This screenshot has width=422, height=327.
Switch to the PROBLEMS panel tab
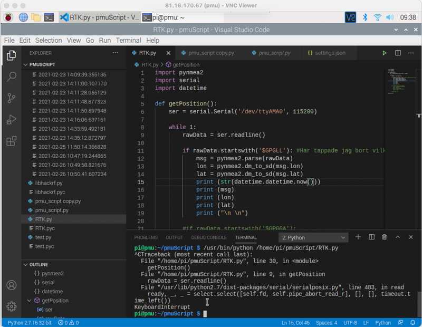tap(146, 238)
